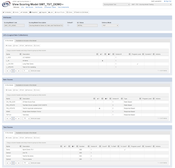The width and height of the screenshot is (175, 168).
Task: Open the Delivery Mode dropdown
Action: tap(110, 25)
